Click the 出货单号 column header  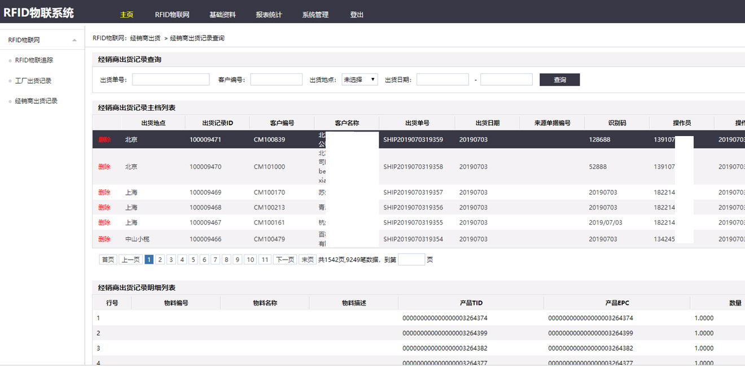click(417, 123)
